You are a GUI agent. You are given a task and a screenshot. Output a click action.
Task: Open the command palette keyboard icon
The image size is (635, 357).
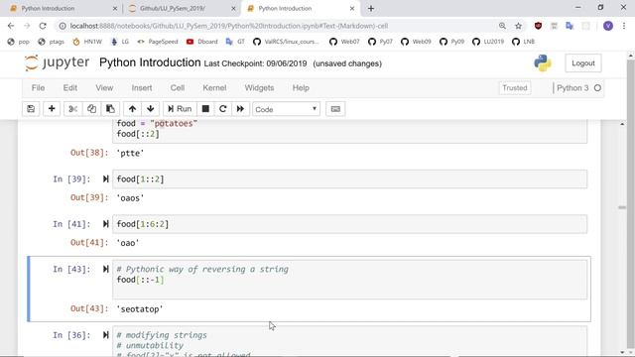[335, 109]
